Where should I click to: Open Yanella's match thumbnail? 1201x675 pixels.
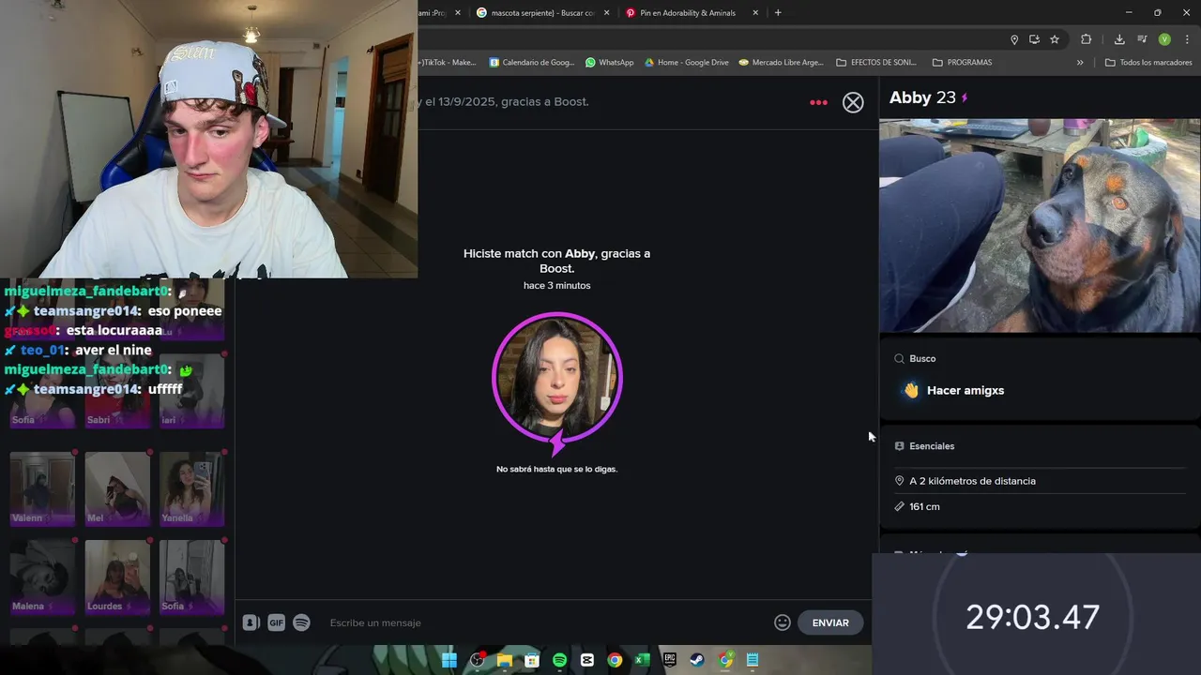[x=192, y=489]
